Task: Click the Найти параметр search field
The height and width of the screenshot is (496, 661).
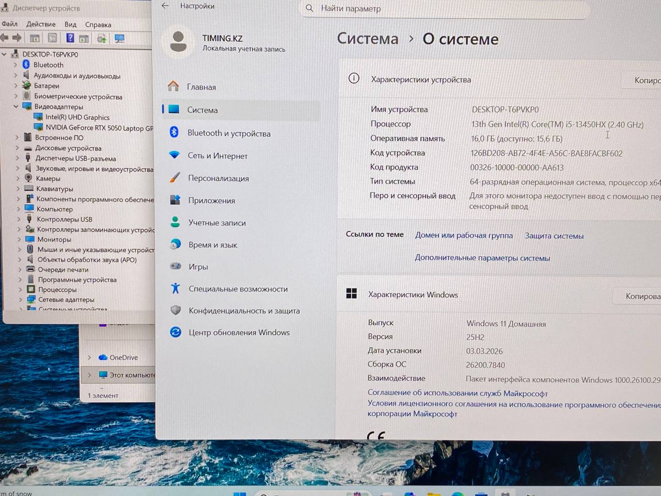Action: (x=444, y=8)
